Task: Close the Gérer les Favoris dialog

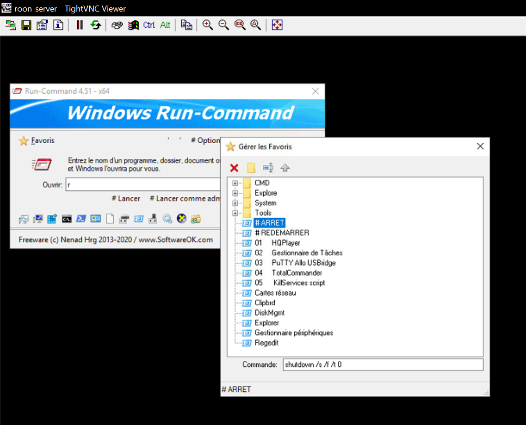Action: coord(480,146)
